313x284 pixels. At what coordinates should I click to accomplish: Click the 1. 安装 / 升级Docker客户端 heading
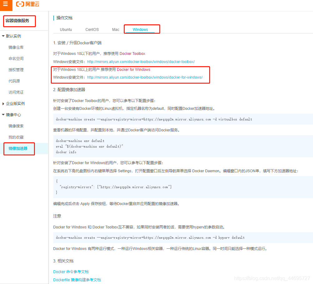(x=77, y=43)
